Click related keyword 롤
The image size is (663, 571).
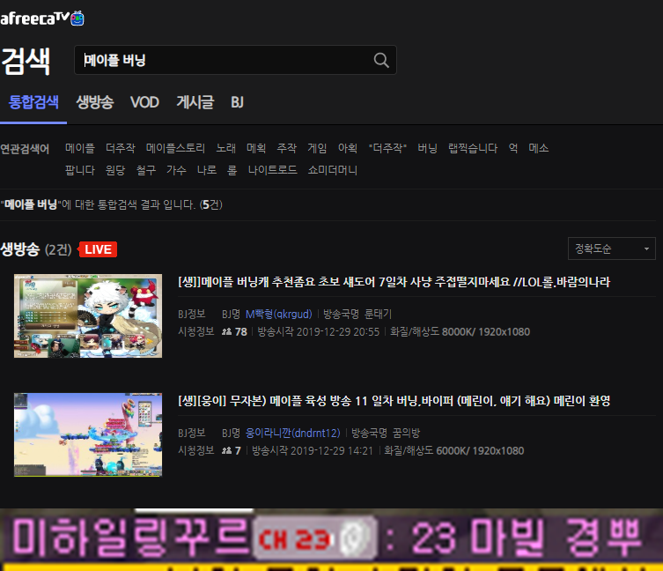click(x=232, y=170)
